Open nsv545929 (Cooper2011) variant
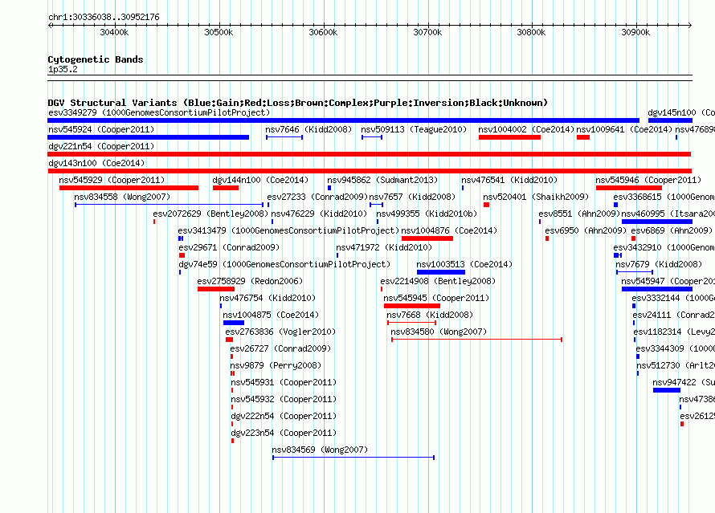 [x=112, y=180]
